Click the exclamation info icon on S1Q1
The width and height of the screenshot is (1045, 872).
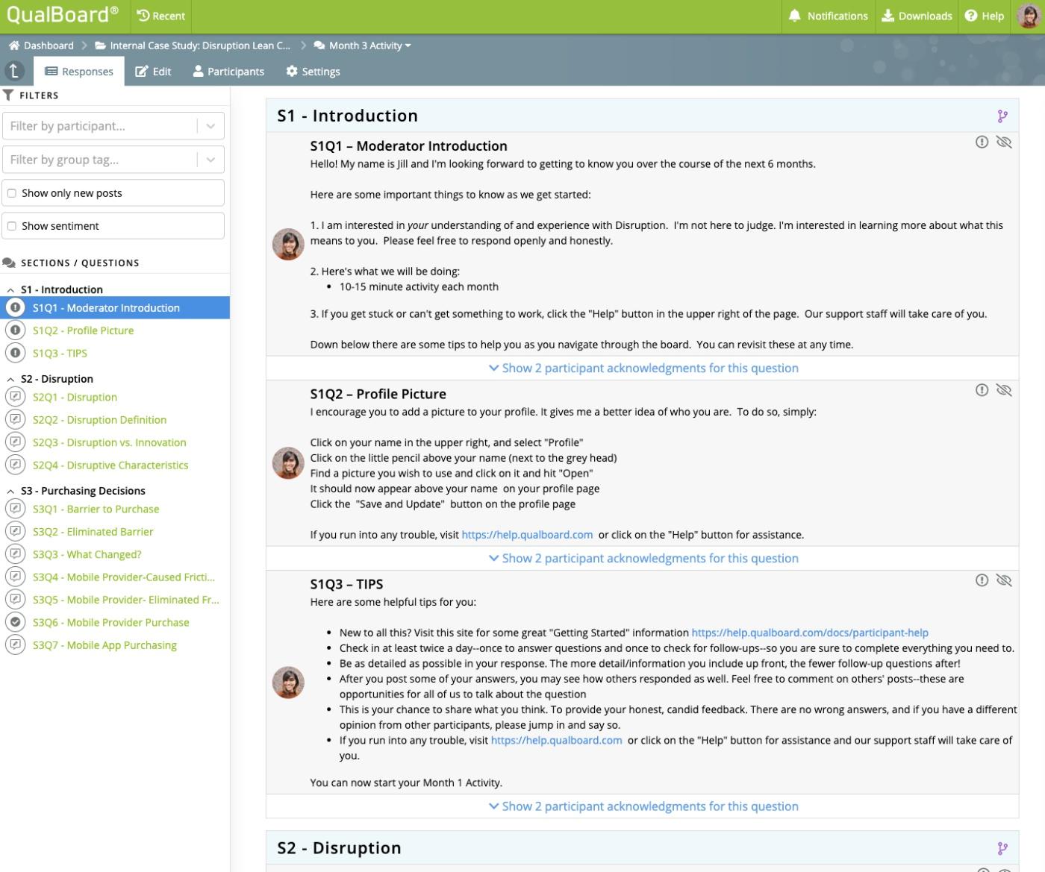982,142
